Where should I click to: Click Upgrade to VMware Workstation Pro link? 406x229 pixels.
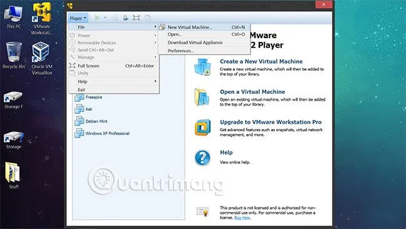pos(270,122)
